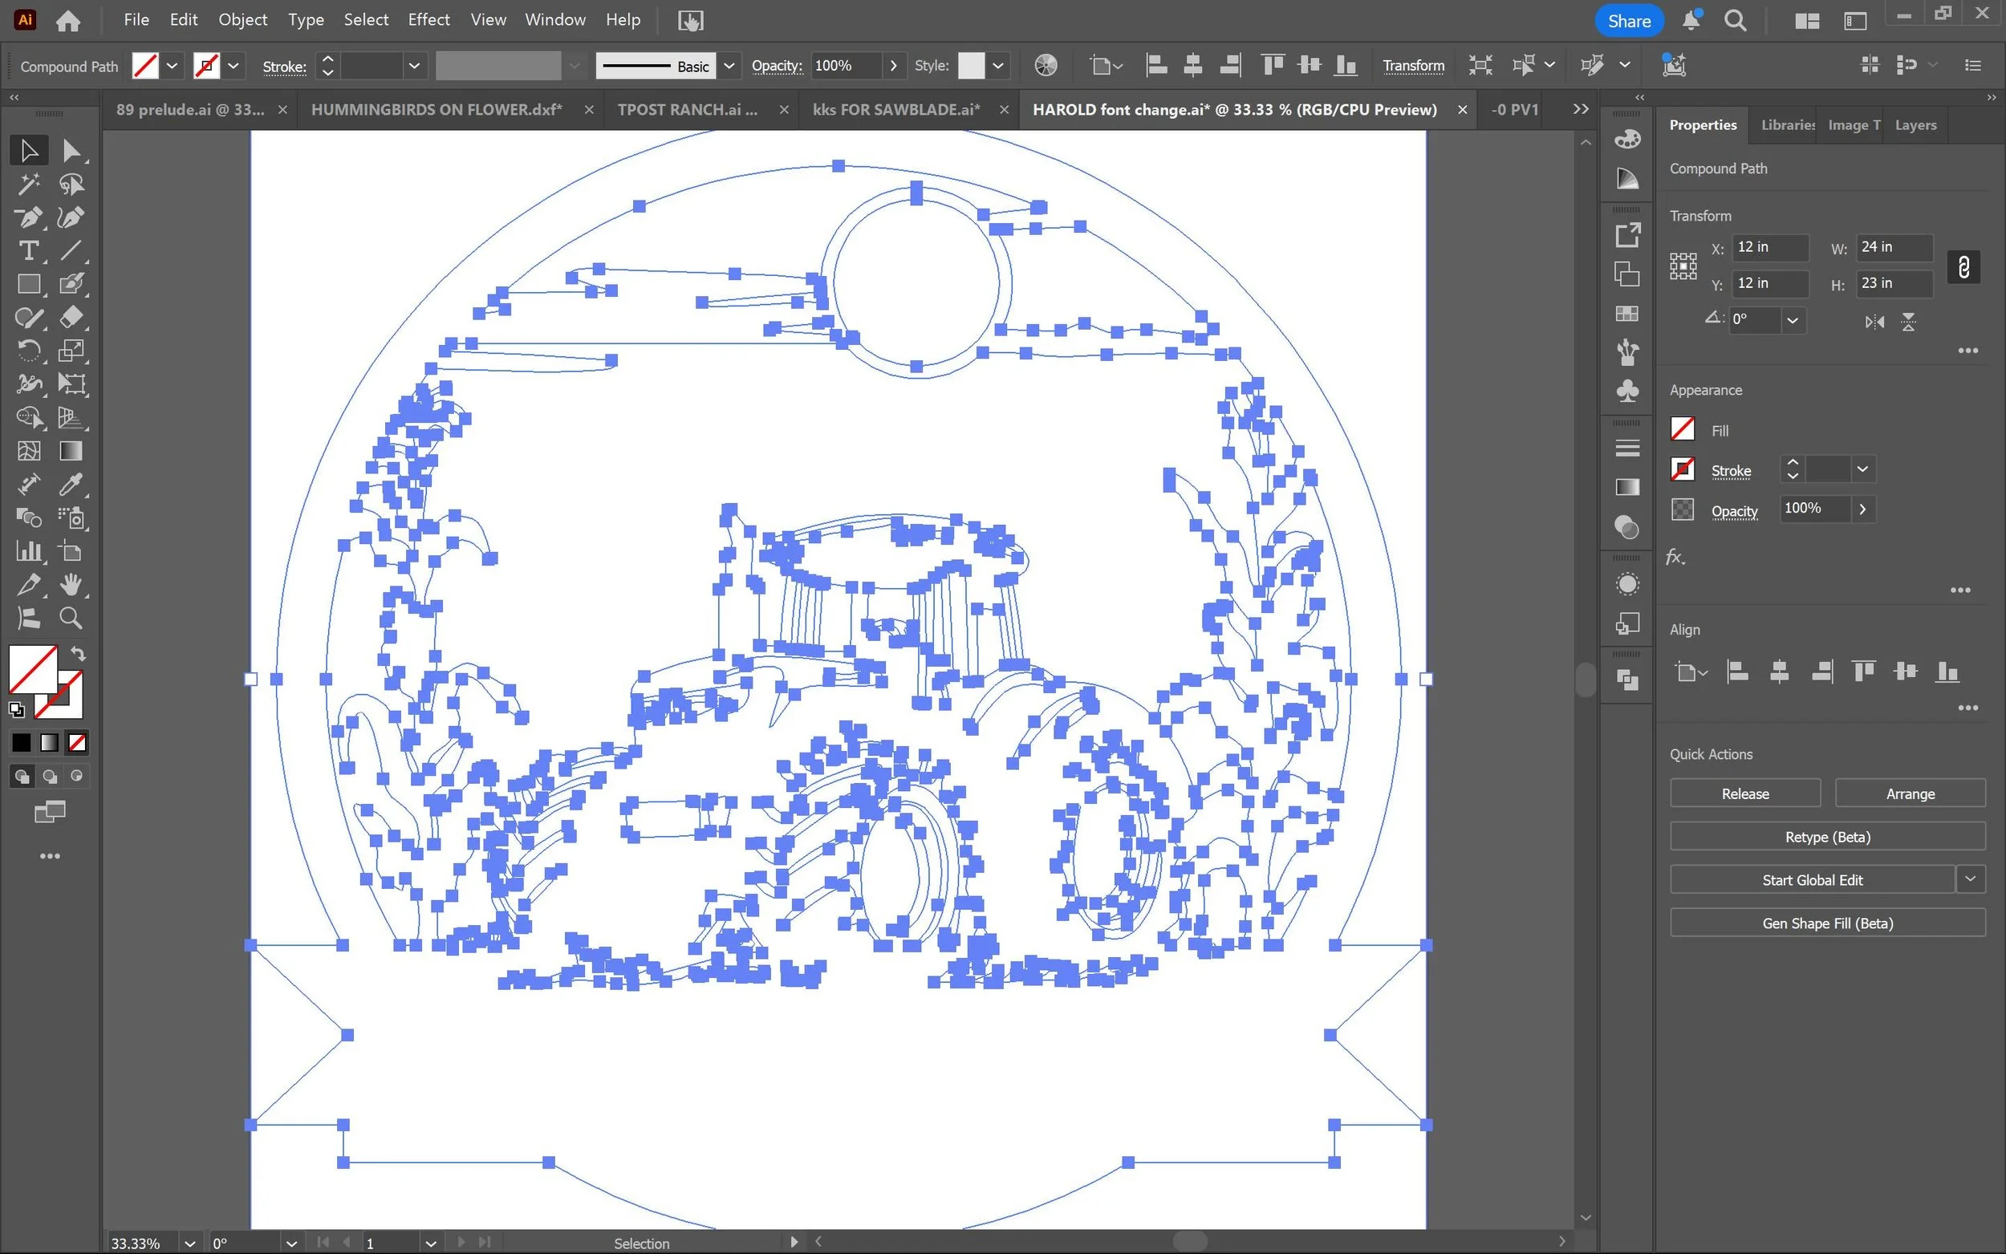The height and width of the screenshot is (1254, 2006).
Task: Select the Magic Wand tool
Action: click(x=28, y=184)
